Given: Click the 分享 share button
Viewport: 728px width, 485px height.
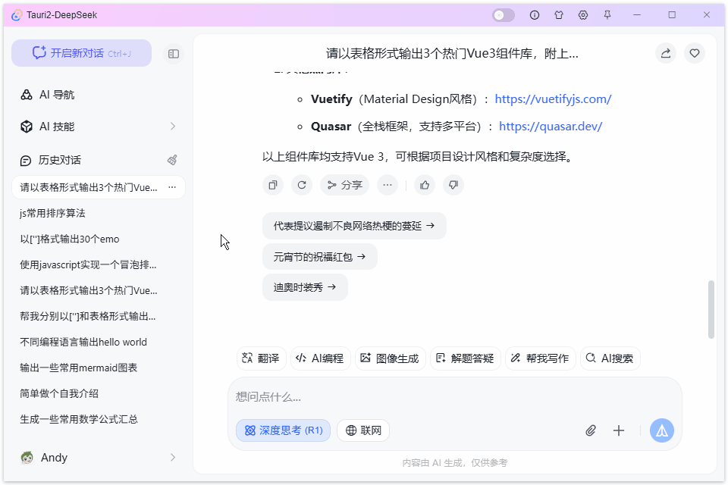Looking at the screenshot, I should pyautogui.click(x=344, y=185).
